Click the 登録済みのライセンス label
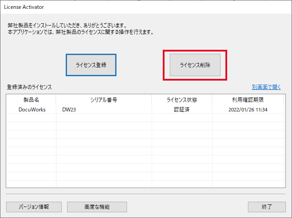The width and height of the screenshot is (292, 218). (x=29, y=87)
